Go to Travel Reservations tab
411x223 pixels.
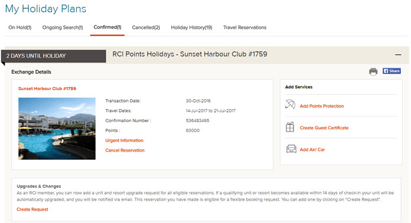245,28
